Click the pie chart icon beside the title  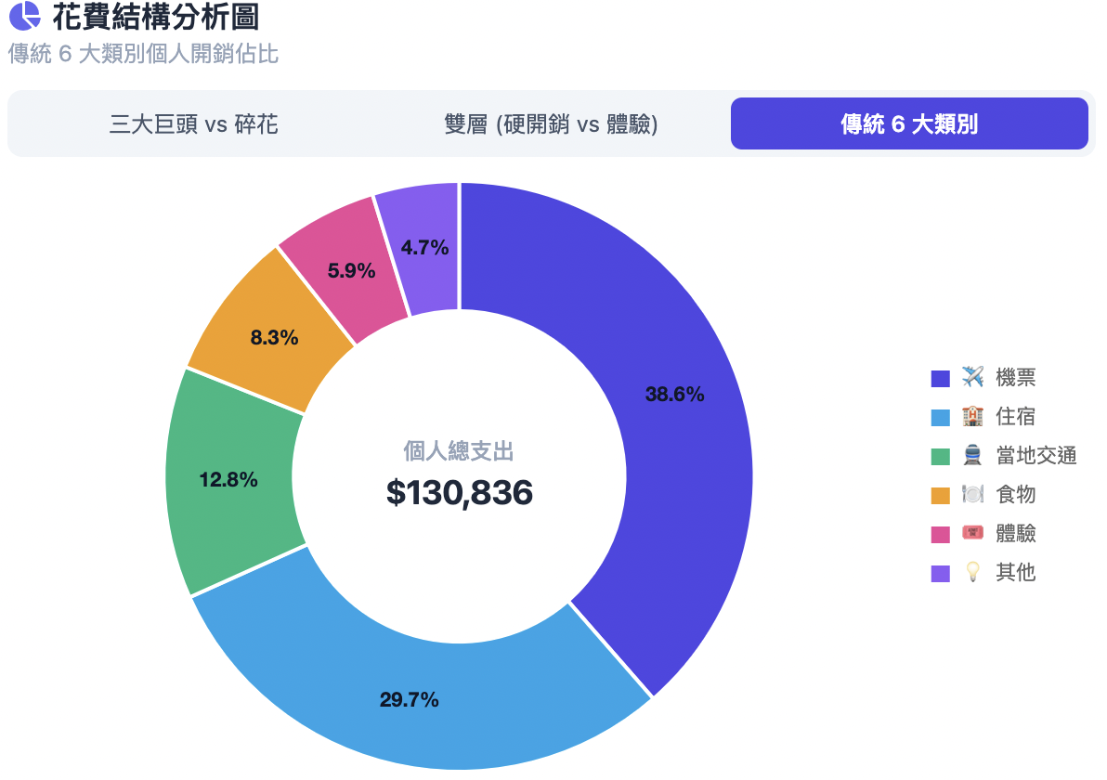pyautogui.click(x=25, y=16)
